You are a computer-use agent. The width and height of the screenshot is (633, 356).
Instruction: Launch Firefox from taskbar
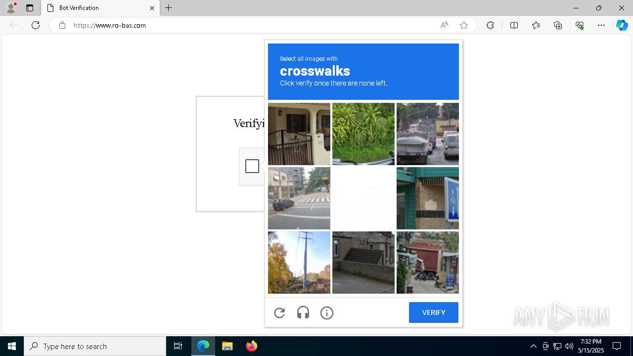coord(251,346)
